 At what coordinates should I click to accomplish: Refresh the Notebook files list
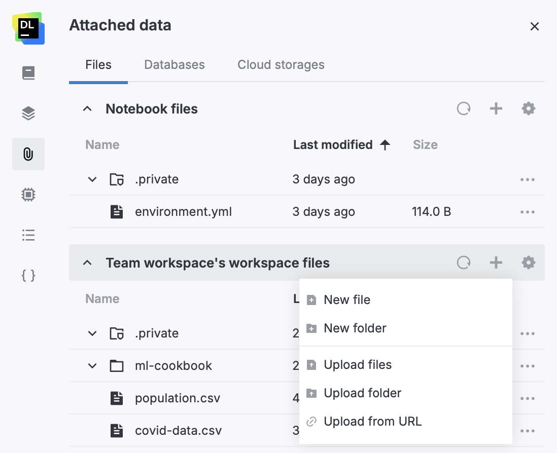(x=463, y=108)
